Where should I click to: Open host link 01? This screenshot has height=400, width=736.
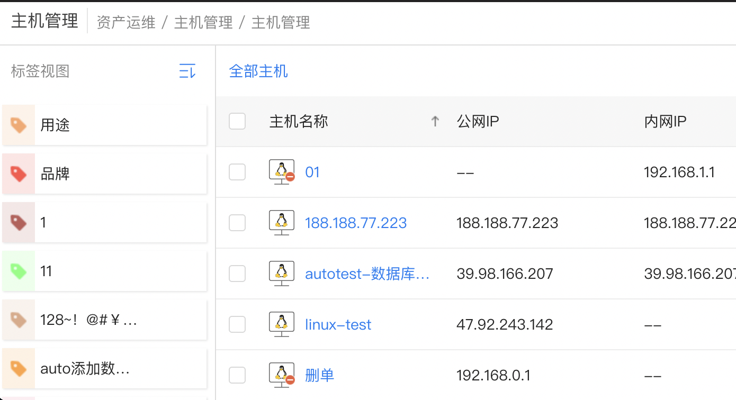click(x=312, y=172)
